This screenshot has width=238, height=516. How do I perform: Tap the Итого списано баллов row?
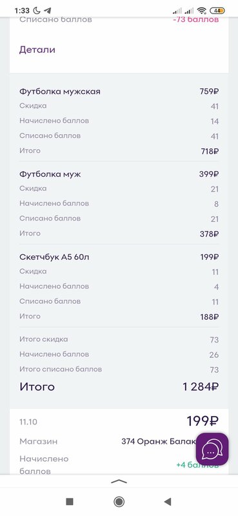[x=119, y=369]
